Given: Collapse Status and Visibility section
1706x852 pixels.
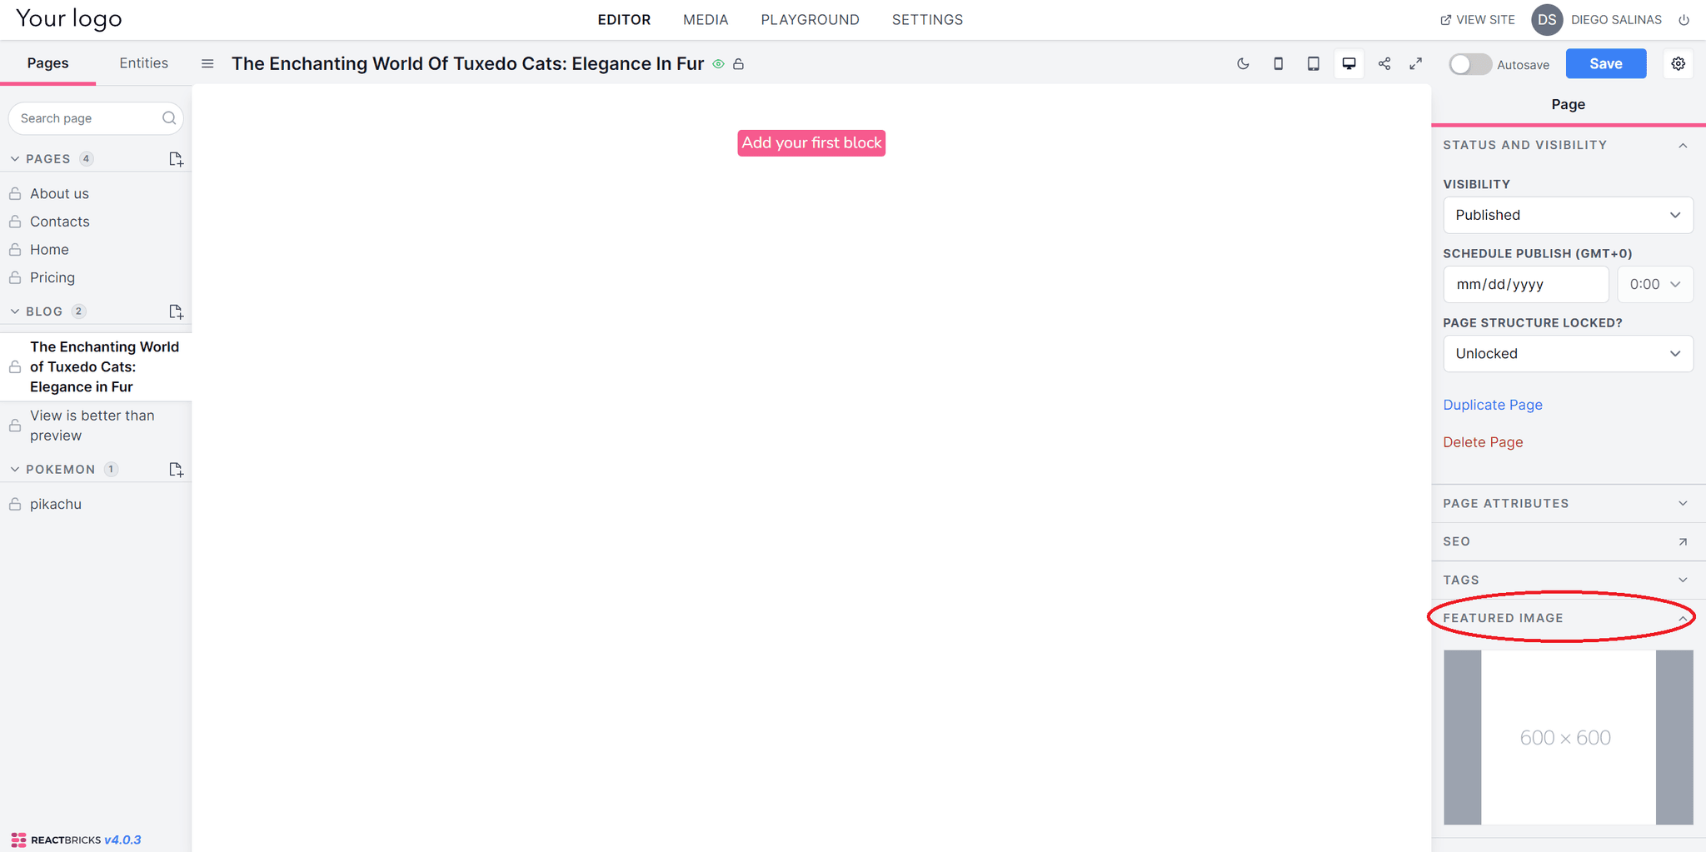Looking at the screenshot, I should [x=1683, y=145].
